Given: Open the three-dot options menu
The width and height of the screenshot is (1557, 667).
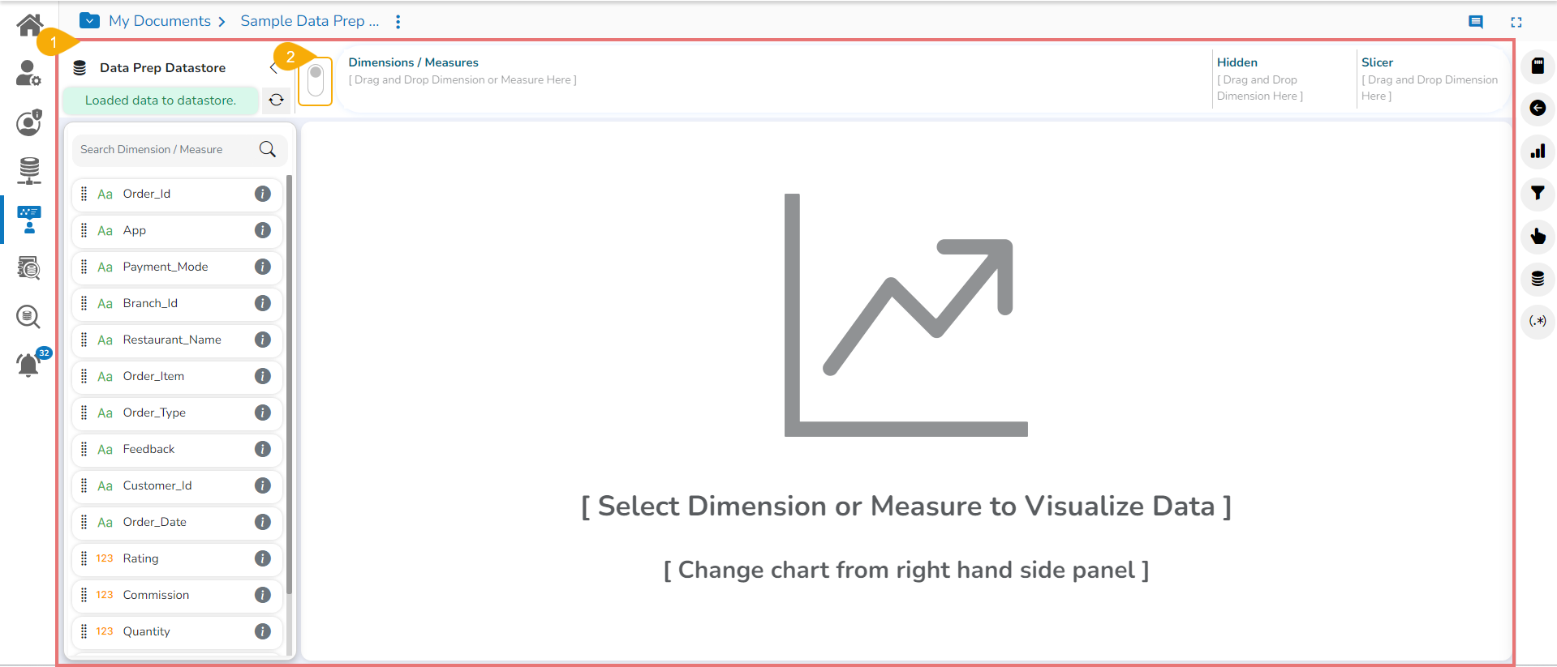Looking at the screenshot, I should pos(398,22).
